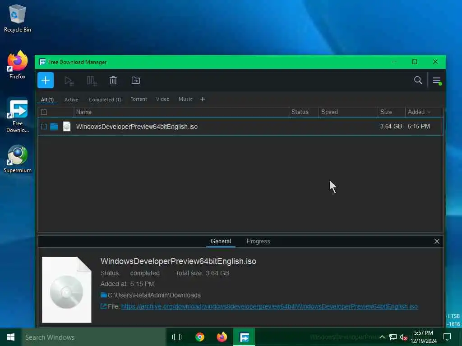Switch to the Music filter tab

coord(185,99)
